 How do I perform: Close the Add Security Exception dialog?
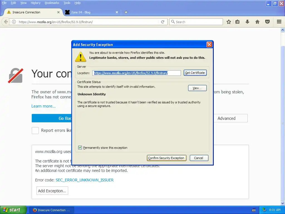click(209, 44)
